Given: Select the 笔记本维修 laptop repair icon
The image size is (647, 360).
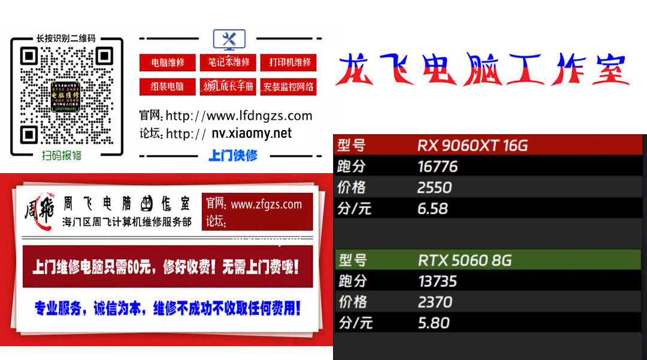Looking at the screenshot, I should pyautogui.click(x=228, y=63).
